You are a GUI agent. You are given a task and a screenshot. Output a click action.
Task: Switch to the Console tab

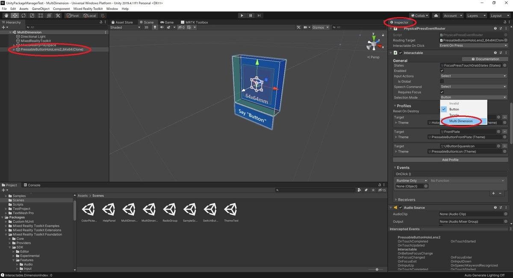32,185
